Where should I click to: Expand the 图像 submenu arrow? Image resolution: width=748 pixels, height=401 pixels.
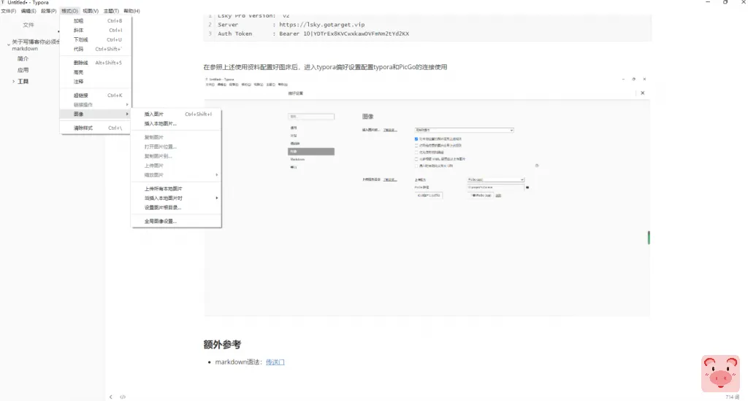point(127,114)
